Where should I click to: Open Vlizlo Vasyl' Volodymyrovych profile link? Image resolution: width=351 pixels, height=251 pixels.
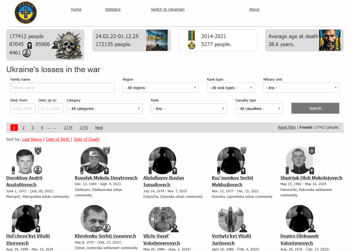point(162,239)
